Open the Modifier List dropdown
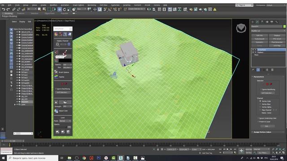Image resolution: width=287 pixels, height=161 pixels. [268, 31]
